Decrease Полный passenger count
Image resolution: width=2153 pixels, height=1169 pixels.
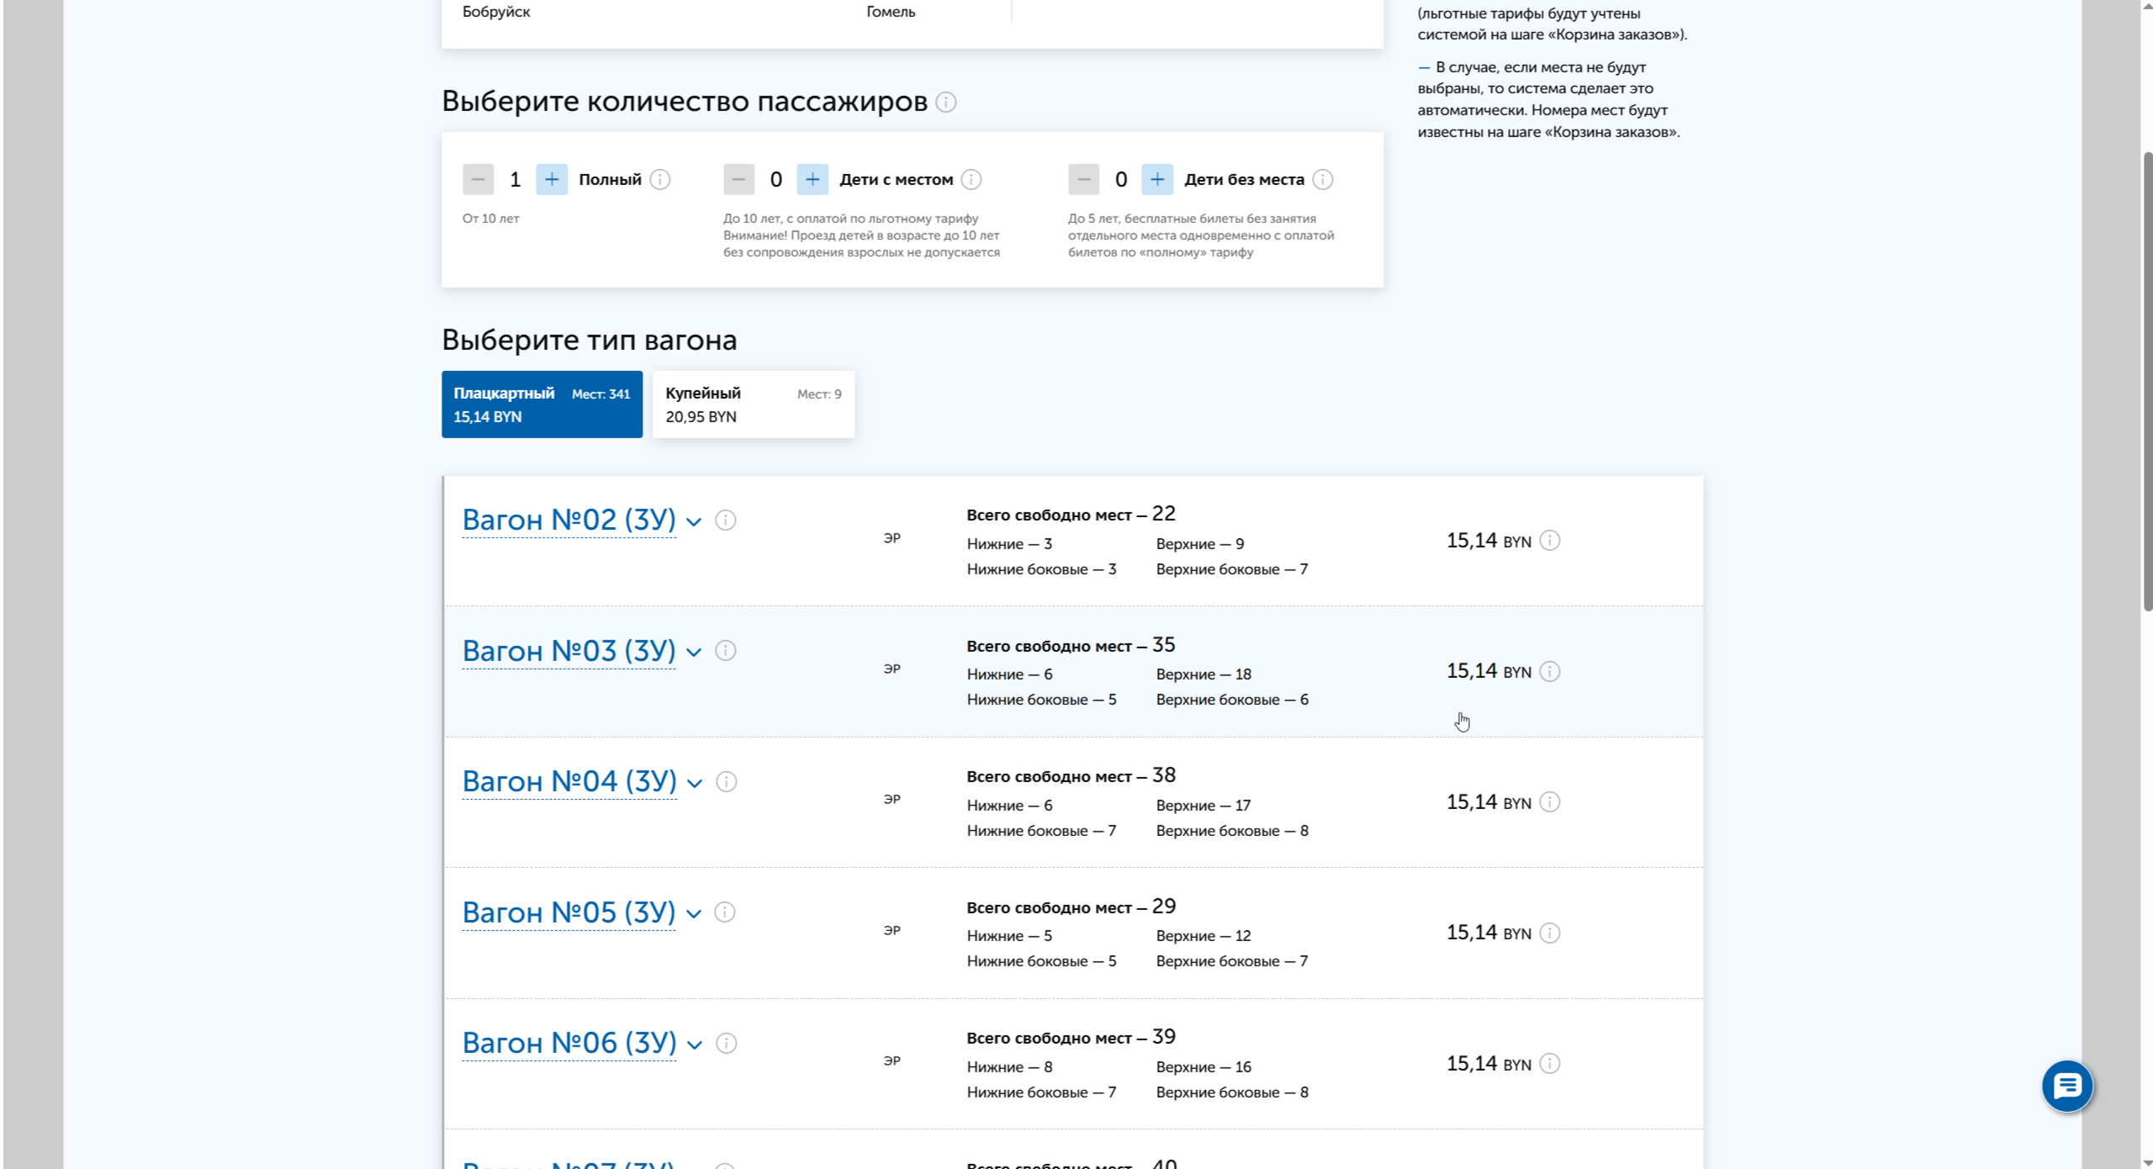[x=478, y=179]
